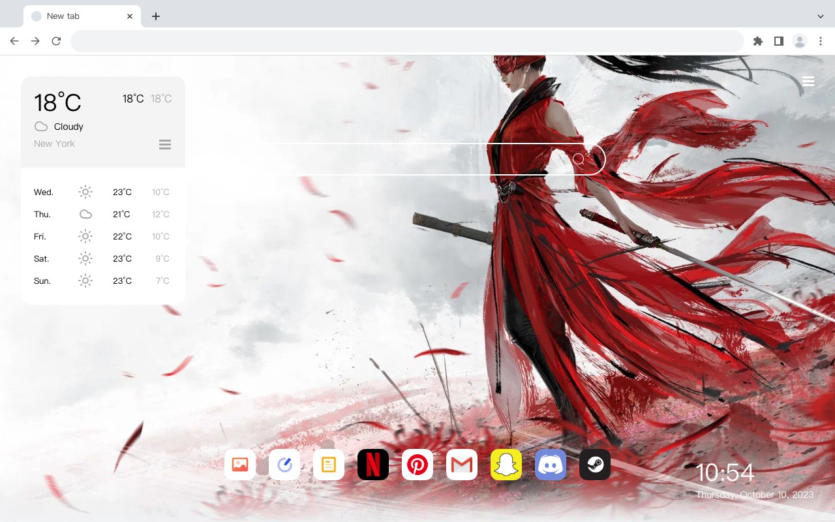The width and height of the screenshot is (835, 522).
Task: Click the Thursday, October 10, 2023 date
Action: pos(755,495)
